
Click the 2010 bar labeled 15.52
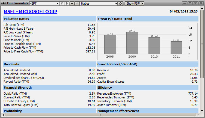154,46
